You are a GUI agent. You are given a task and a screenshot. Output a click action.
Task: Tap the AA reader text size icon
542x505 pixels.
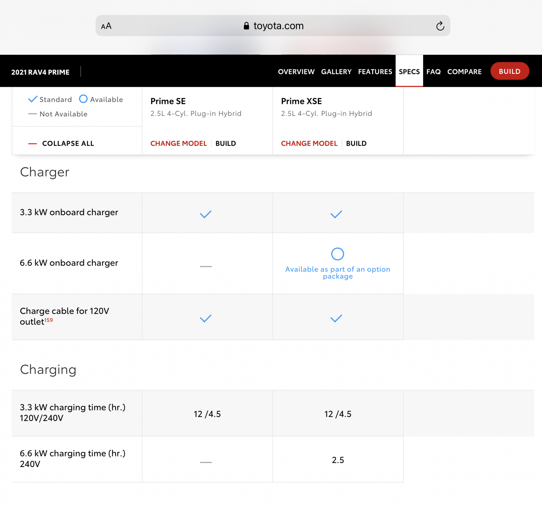click(x=106, y=26)
